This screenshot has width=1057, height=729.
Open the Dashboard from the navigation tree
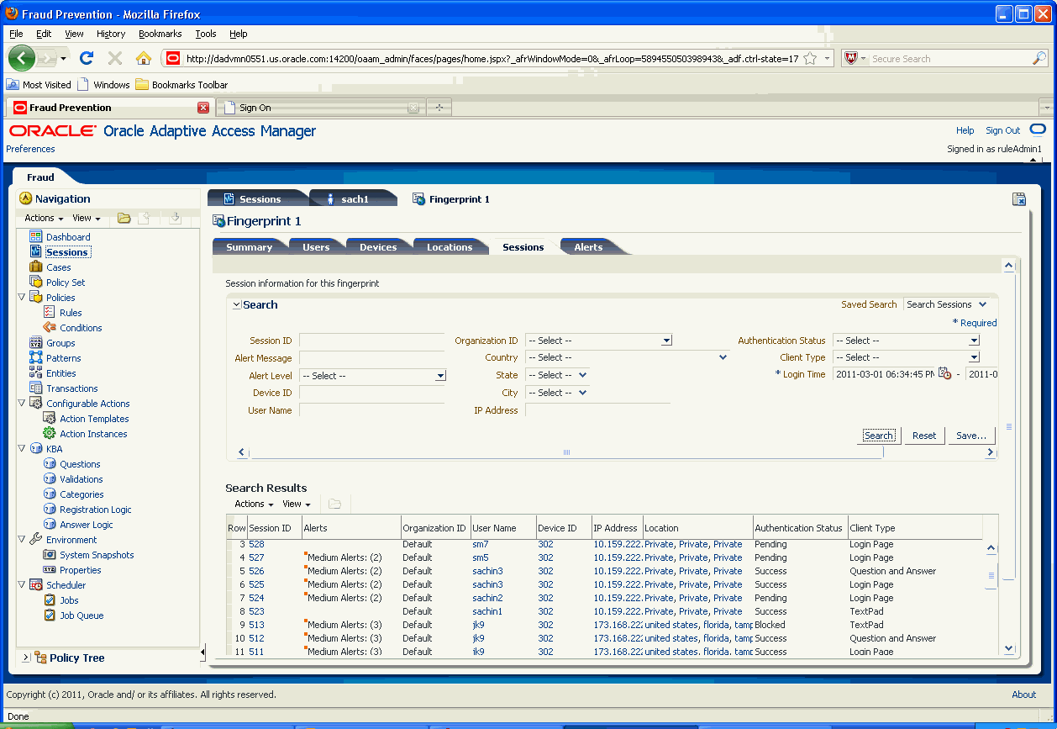(x=67, y=236)
